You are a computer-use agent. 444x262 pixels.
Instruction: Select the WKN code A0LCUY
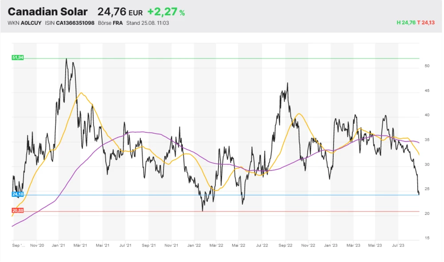tap(30, 23)
